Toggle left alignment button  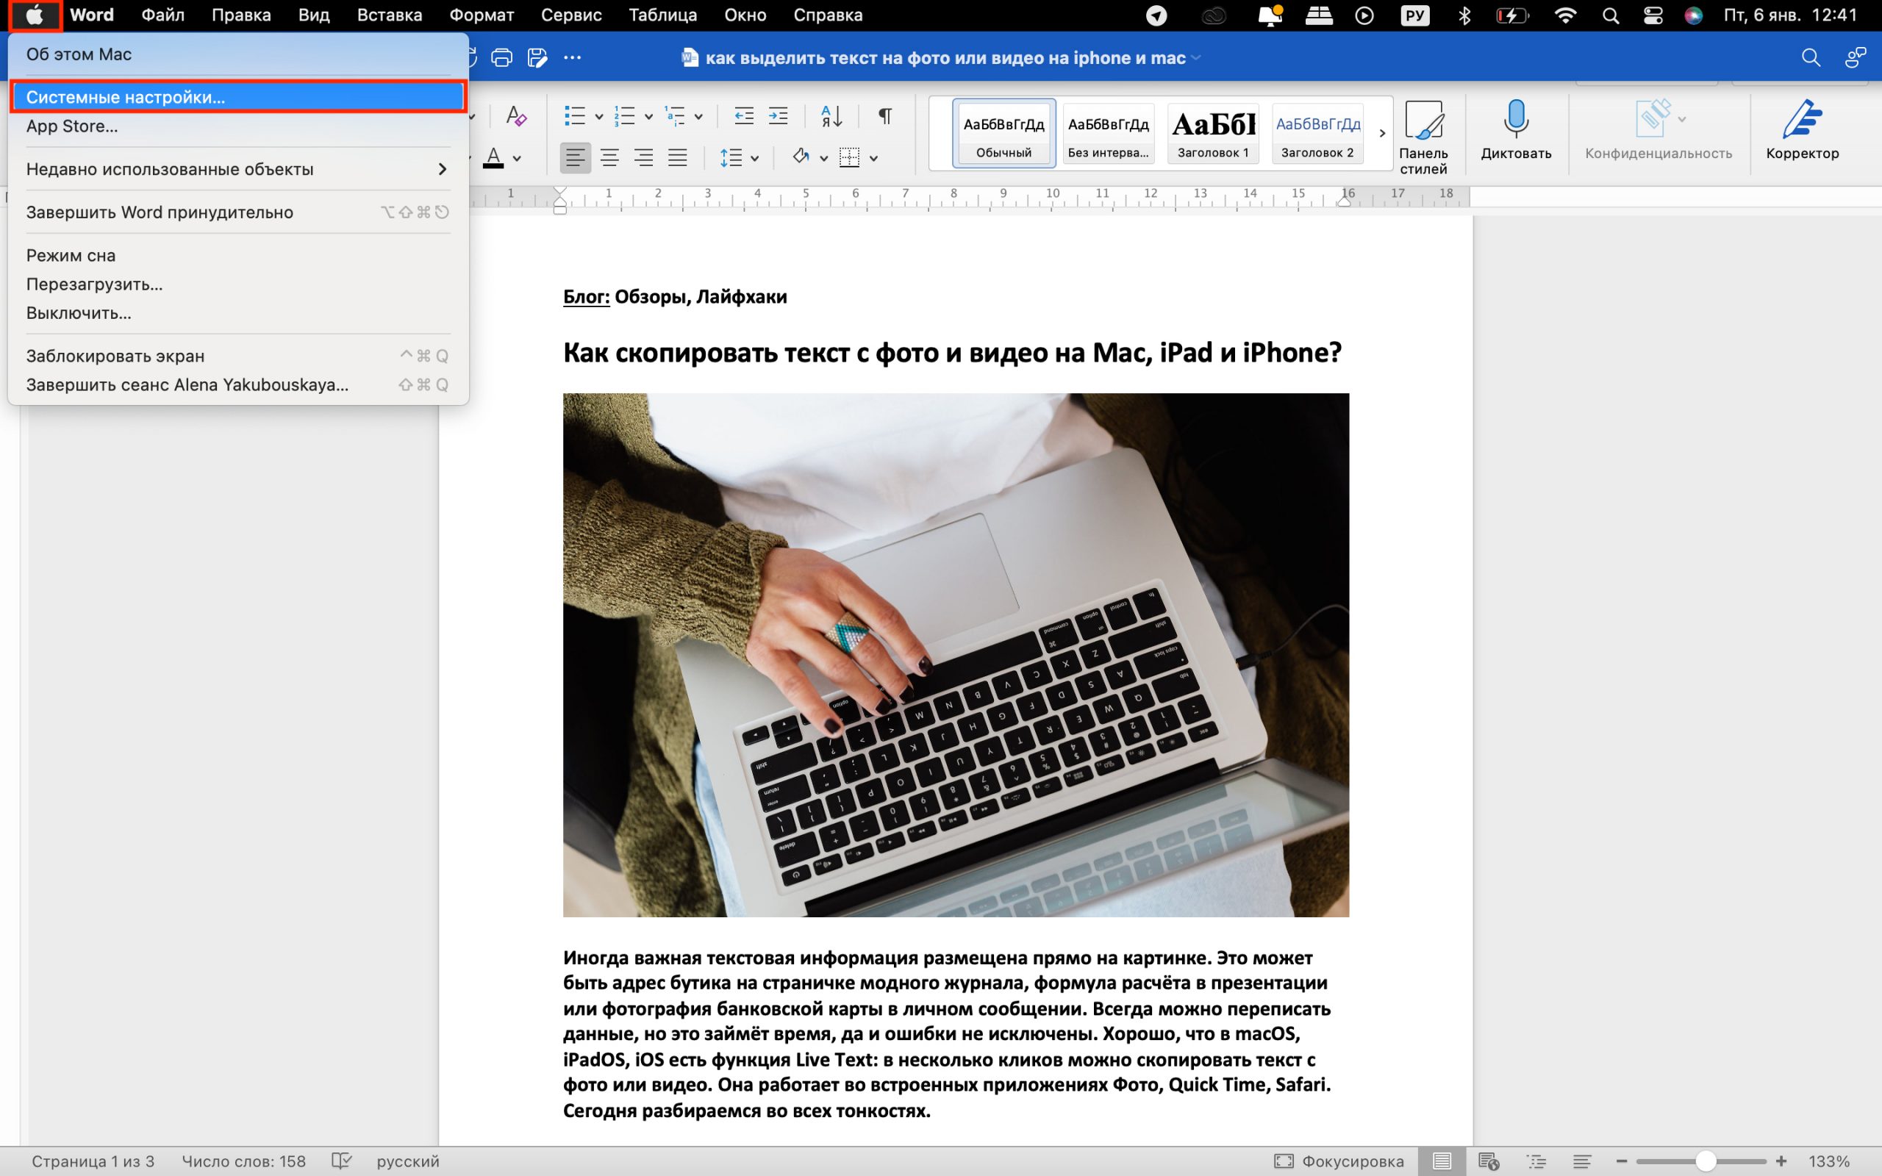[576, 158]
